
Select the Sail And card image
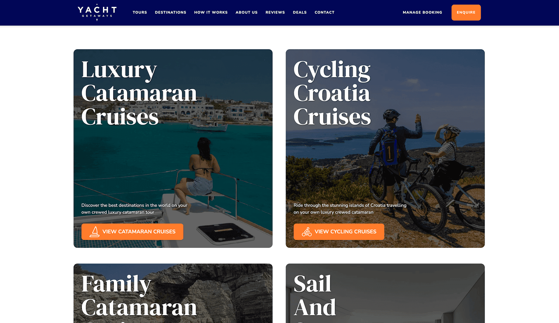(385, 293)
